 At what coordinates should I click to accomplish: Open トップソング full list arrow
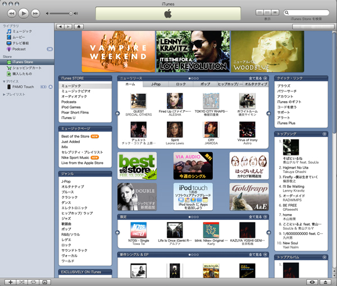tap(324, 134)
